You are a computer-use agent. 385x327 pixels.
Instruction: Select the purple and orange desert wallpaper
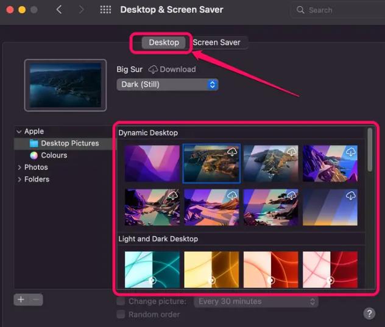pos(211,207)
